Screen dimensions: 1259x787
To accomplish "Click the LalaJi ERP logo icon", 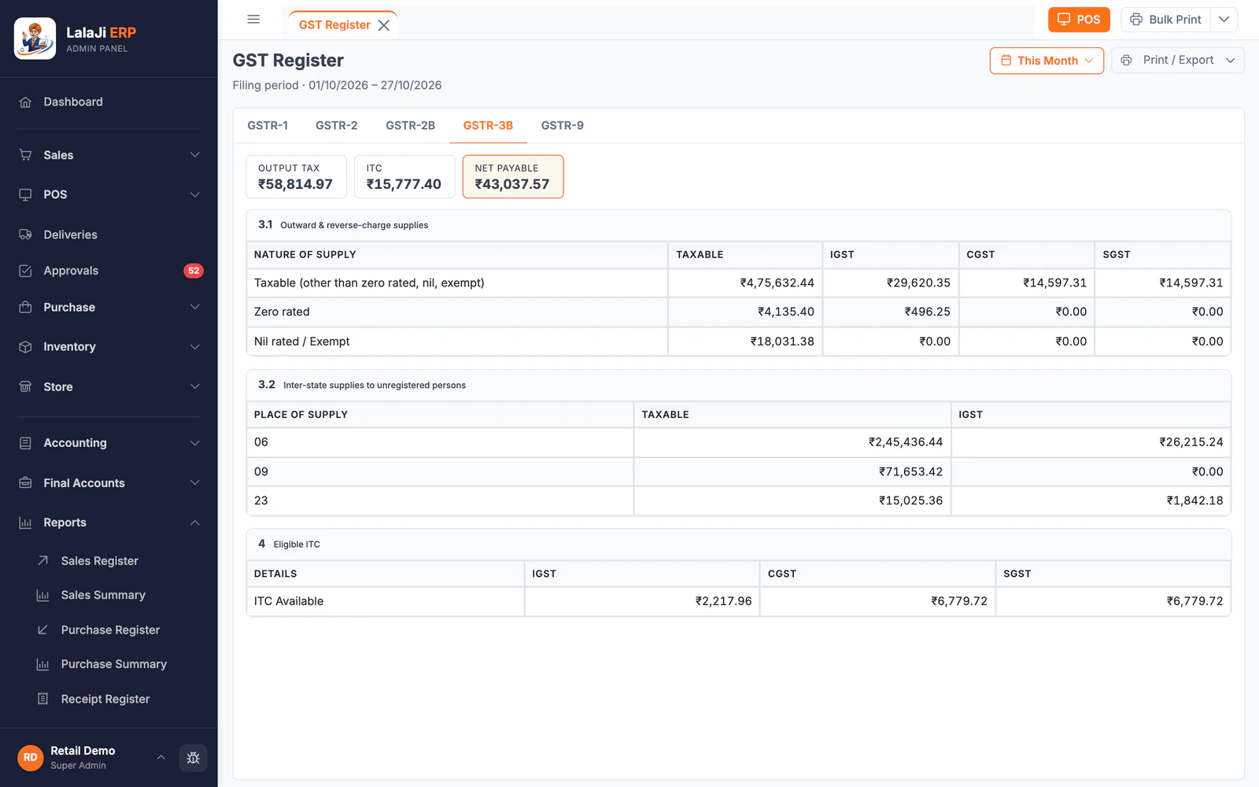I will tap(35, 39).
